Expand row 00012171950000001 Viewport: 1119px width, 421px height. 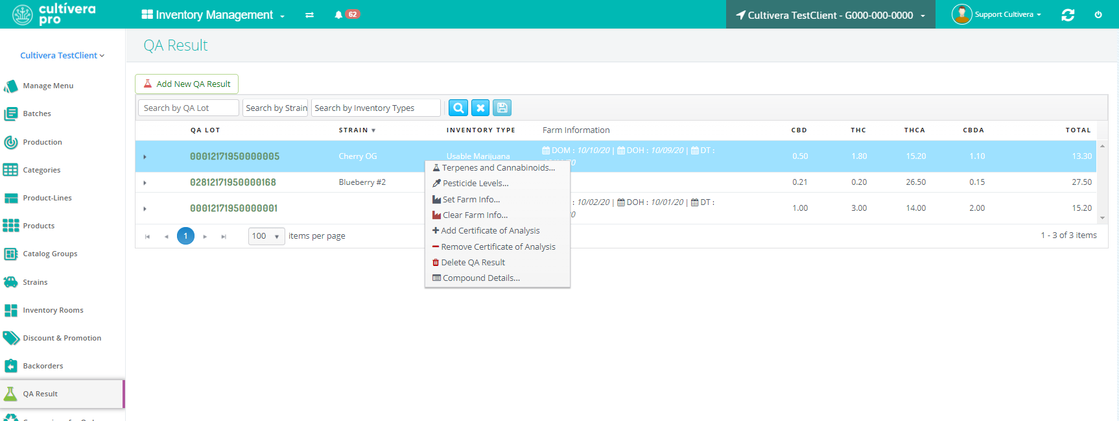point(145,208)
